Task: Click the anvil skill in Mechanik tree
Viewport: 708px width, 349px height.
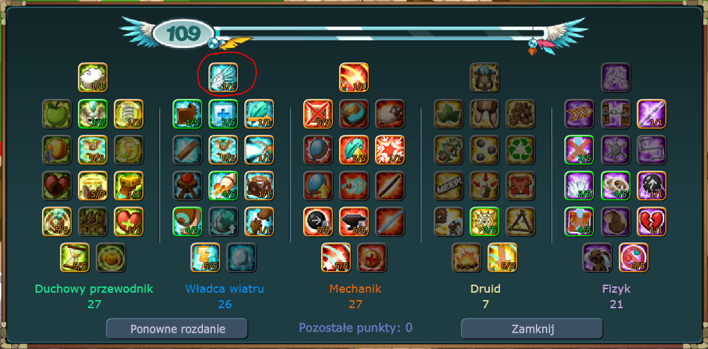Action: click(x=354, y=222)
